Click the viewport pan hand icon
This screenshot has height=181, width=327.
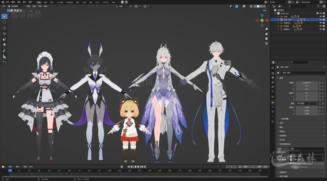266,34
